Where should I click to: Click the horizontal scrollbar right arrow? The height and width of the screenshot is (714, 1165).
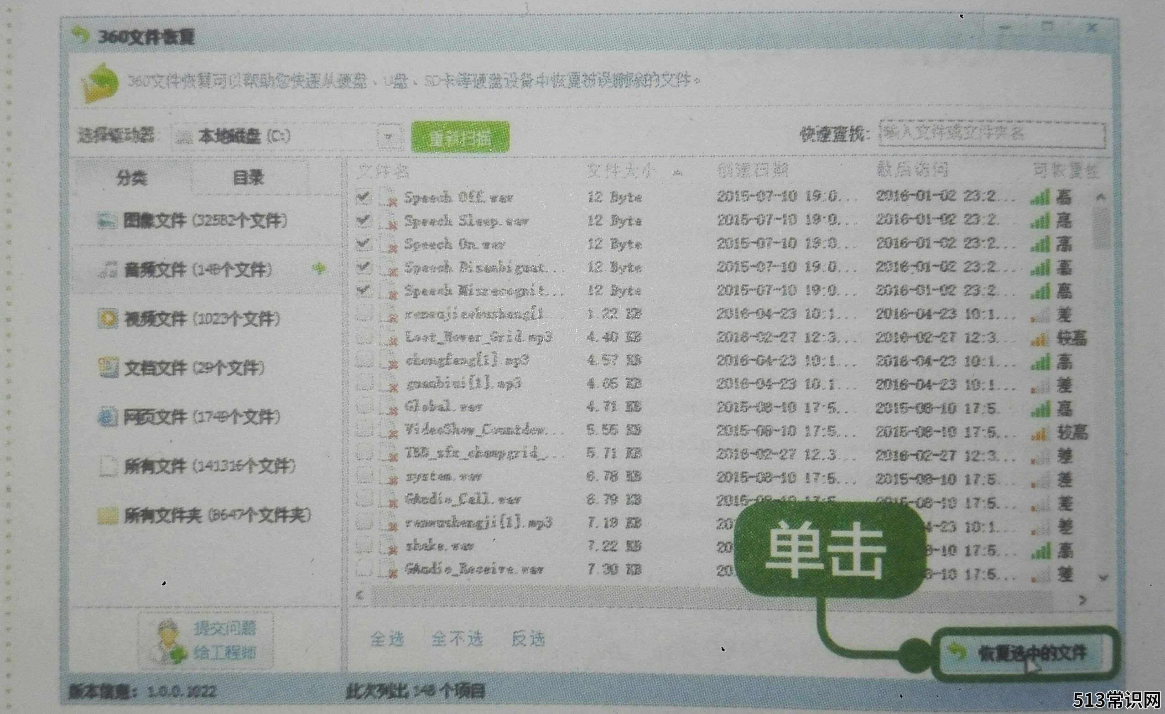[x=1082, y=600]
